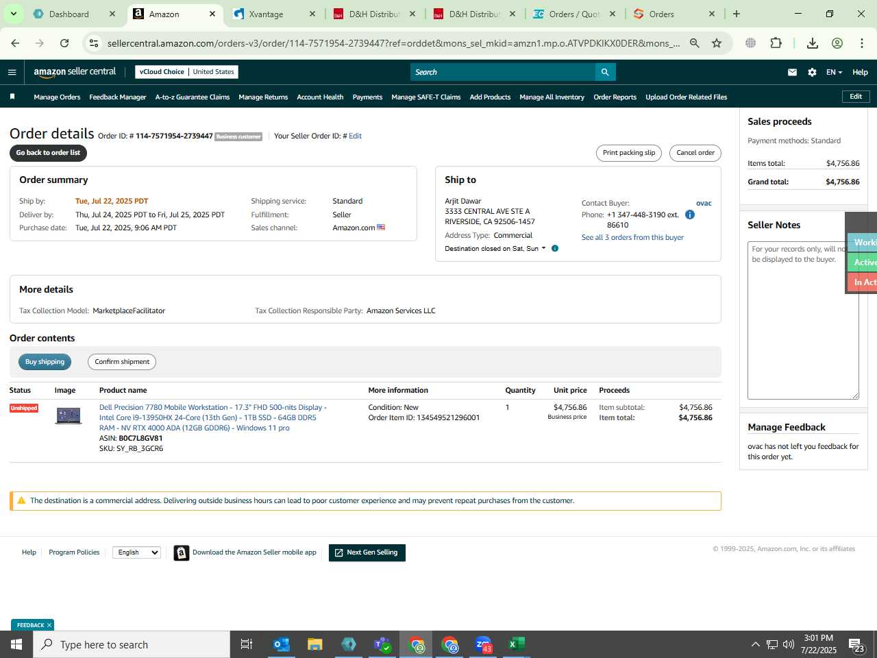
Task: Click the warning triangle icon in alert
Action: click(x=21, y=500)
